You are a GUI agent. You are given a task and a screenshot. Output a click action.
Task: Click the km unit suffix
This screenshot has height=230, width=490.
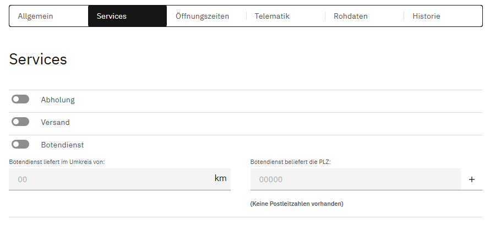tap(220, 178)
